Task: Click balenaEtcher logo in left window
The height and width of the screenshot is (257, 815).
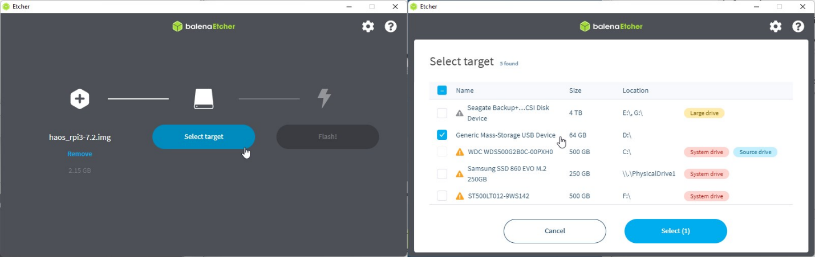Action: 204,26
